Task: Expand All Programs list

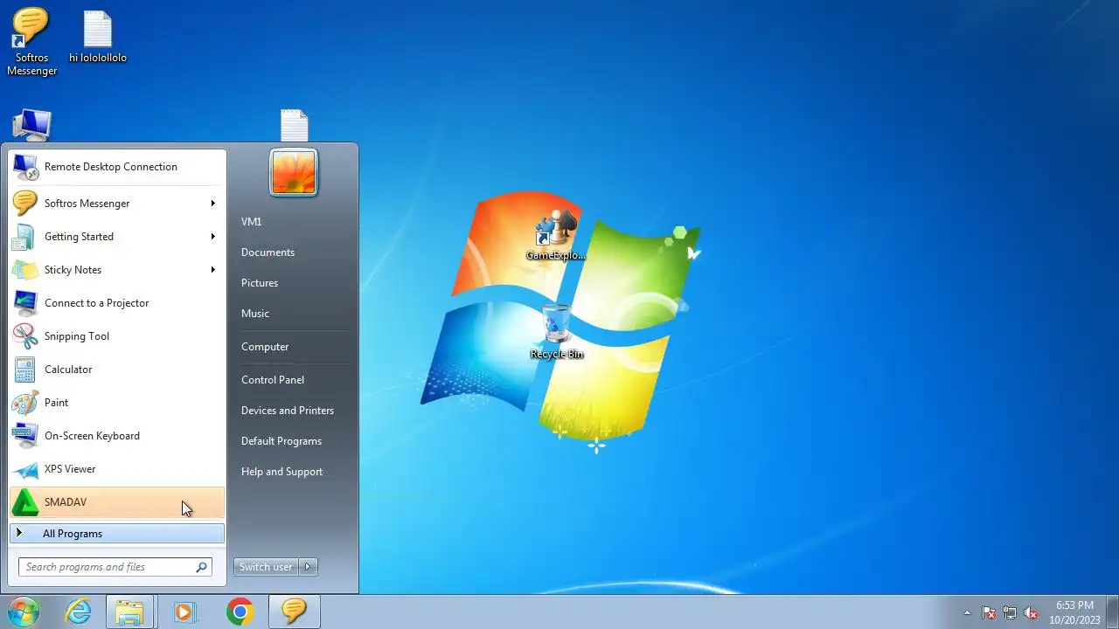Action: click(117, 534)
